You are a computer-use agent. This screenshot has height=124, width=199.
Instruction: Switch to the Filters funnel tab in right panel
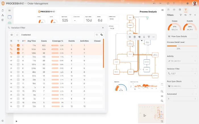point(185,10)
